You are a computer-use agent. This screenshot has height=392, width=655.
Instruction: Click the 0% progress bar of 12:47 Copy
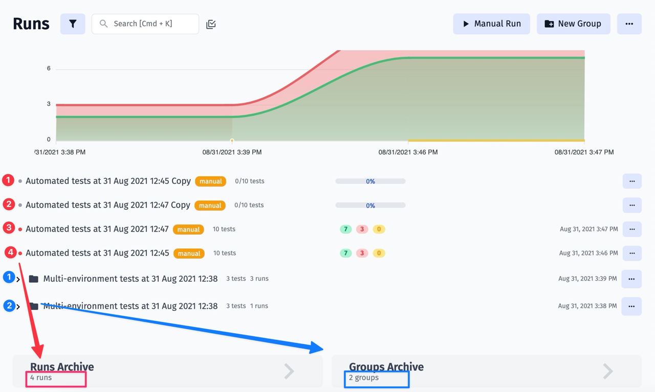pyautogui.click(x=370, y=205)
